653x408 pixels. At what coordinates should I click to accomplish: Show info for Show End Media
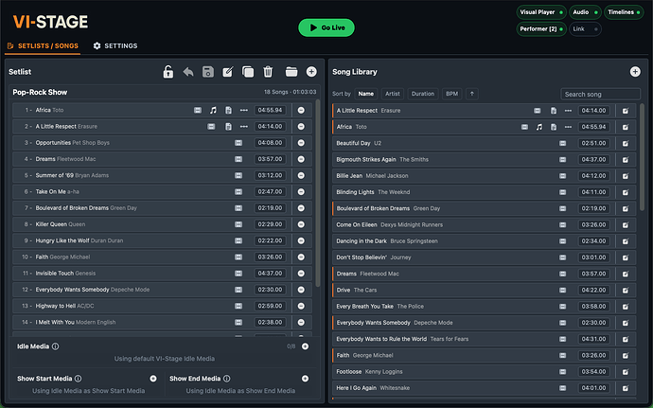coord(226,379)
